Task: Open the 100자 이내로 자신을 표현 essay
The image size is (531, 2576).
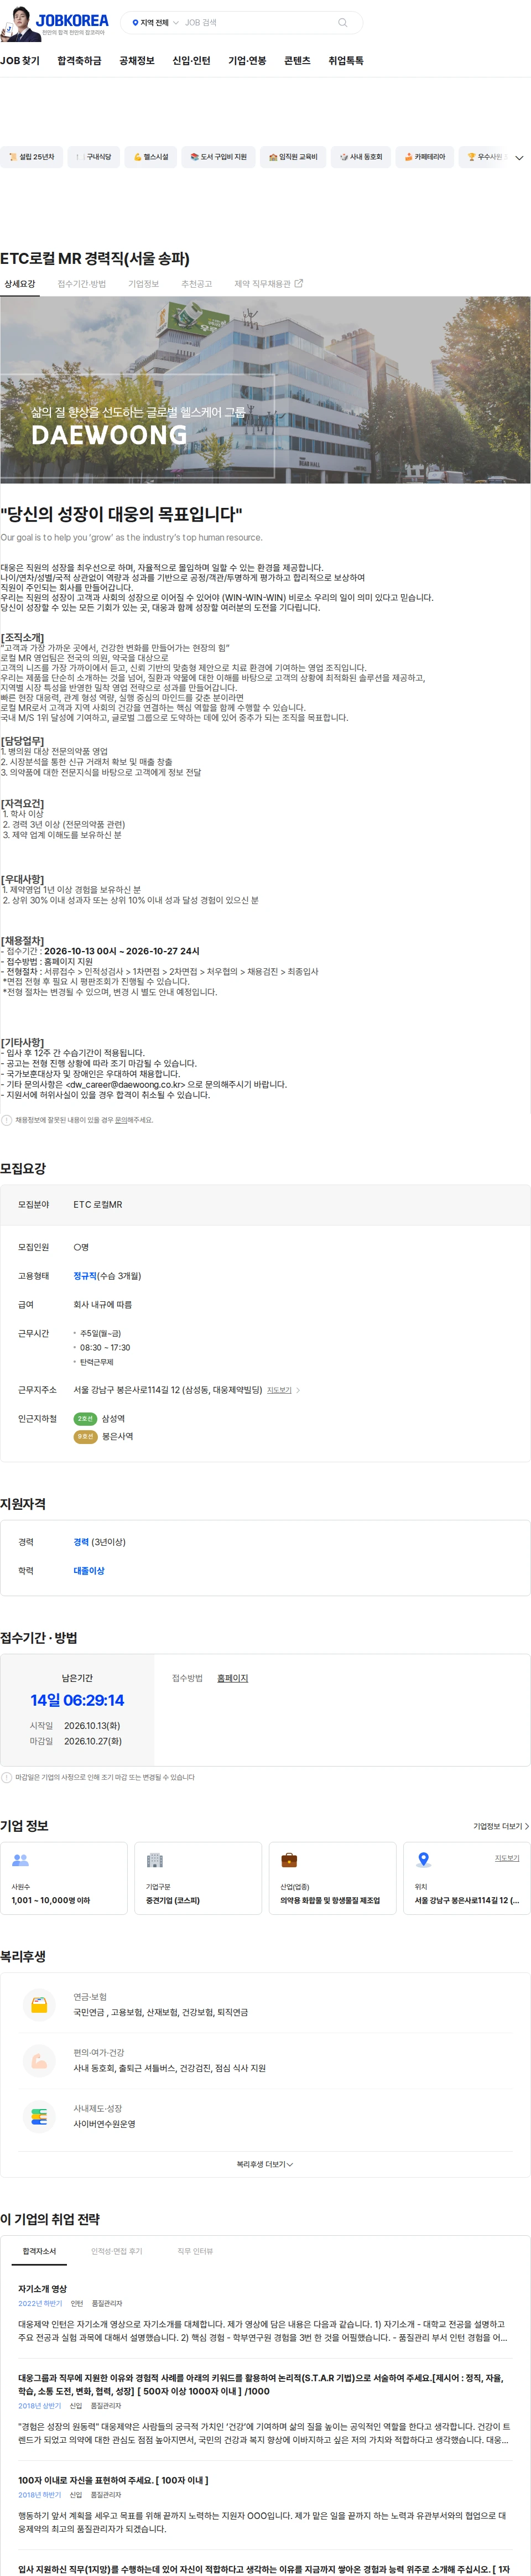Action: tap(113, 2480)
